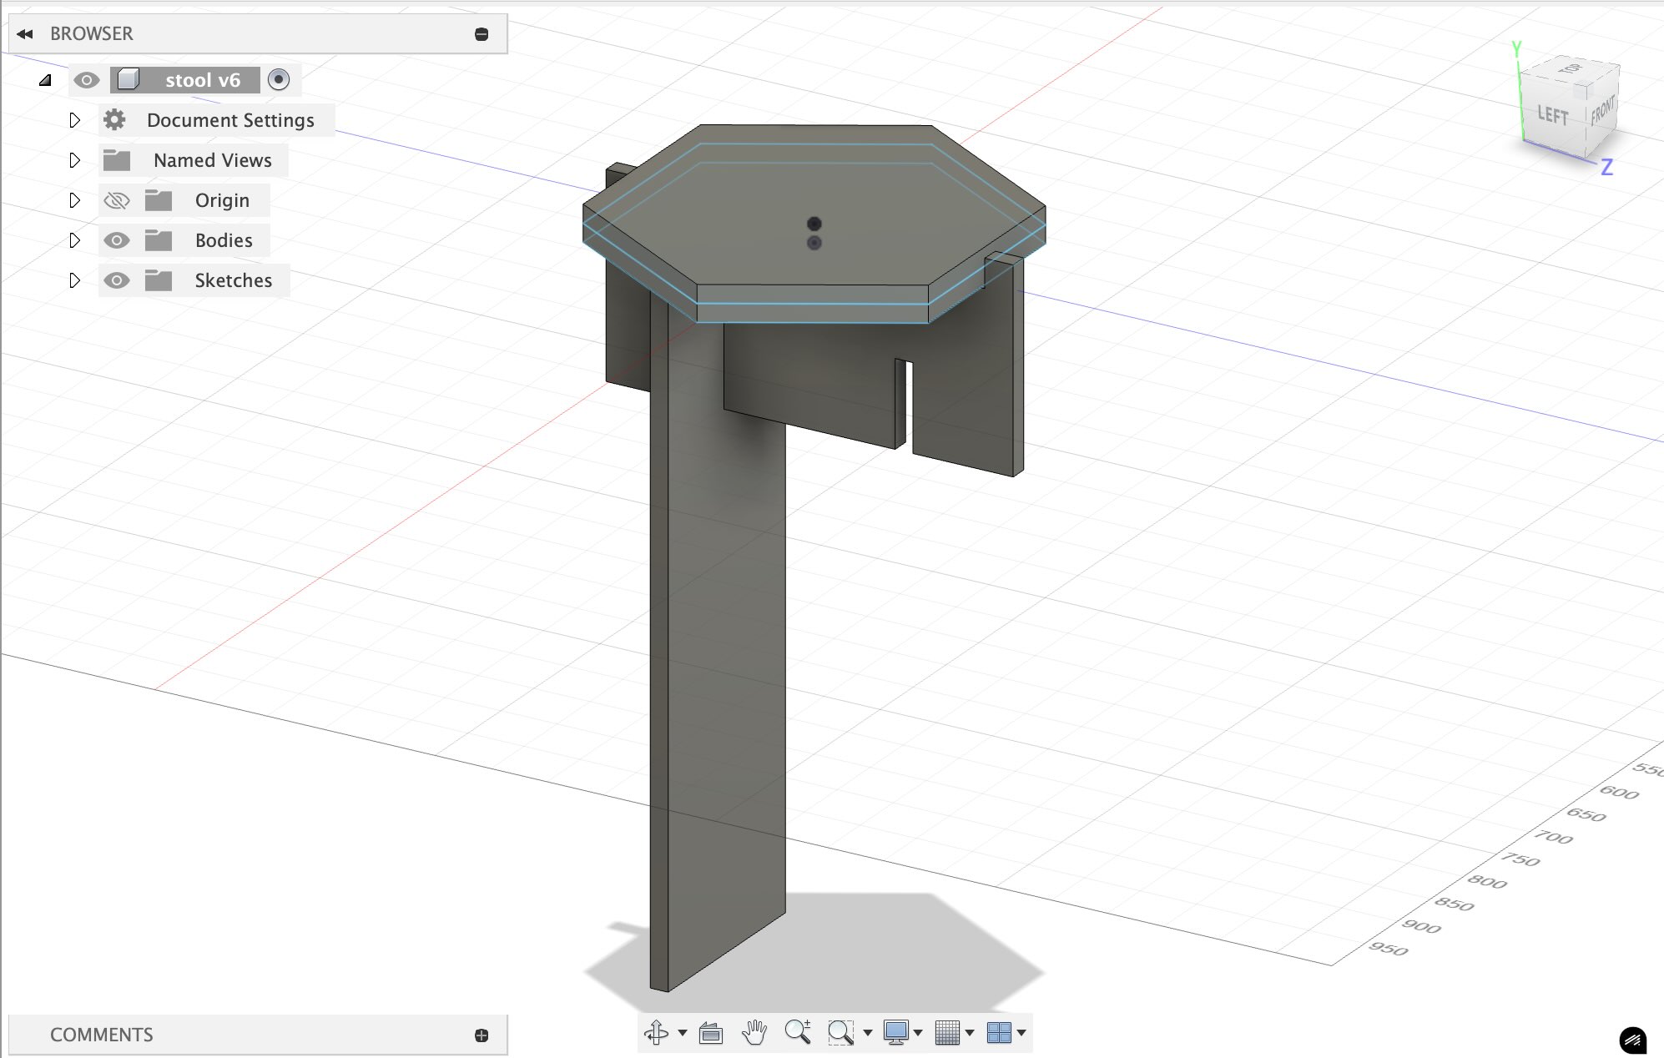Toggle visibility of Origin folder
The width and height of the screenshot is (1664, 1058).
click(x=117, y=200)
